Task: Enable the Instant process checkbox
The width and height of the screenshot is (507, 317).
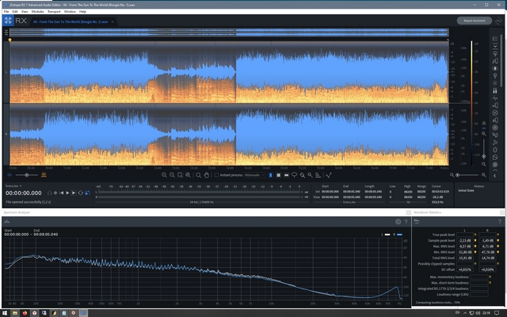Action: coord(216,174)
